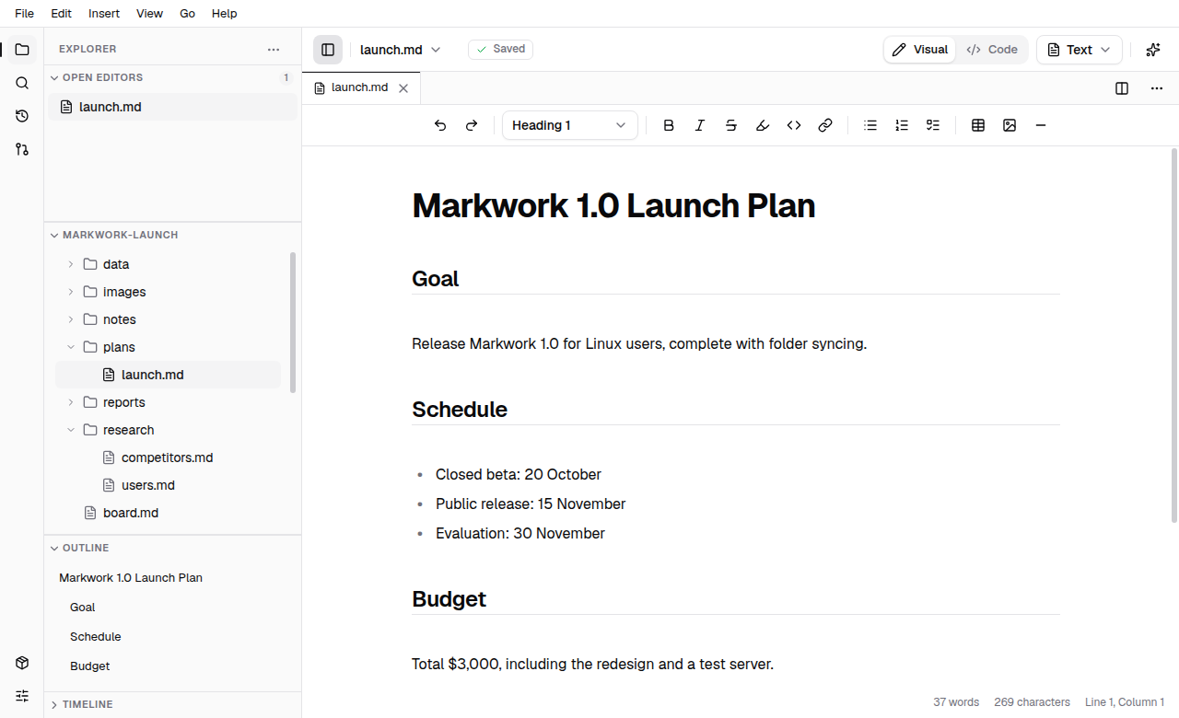Jump to Budget in the outline
This screenshot has width=1179, height=718.
(89, 666)
